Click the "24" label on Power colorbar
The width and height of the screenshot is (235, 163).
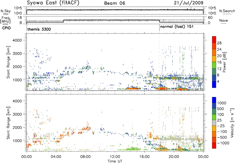tap(219, 49)
